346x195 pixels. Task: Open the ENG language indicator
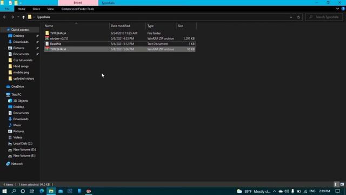[x=312, y=191]
